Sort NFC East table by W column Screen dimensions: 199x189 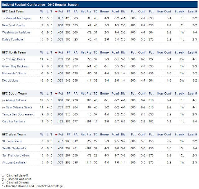(42, 11)
